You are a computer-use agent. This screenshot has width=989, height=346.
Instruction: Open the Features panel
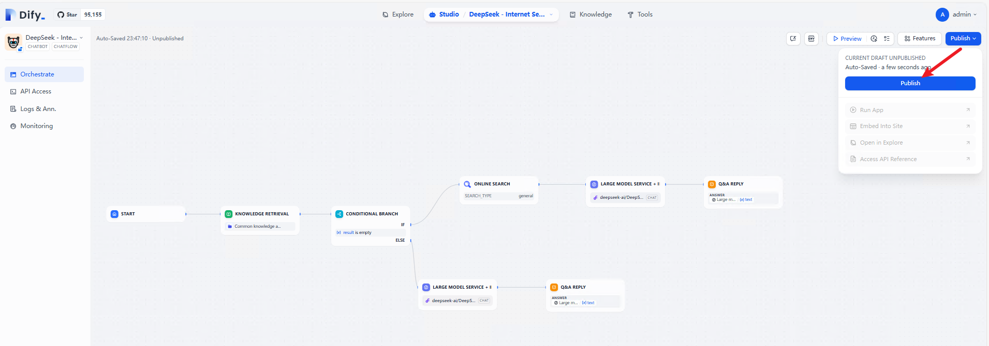[x=920, y=39]
